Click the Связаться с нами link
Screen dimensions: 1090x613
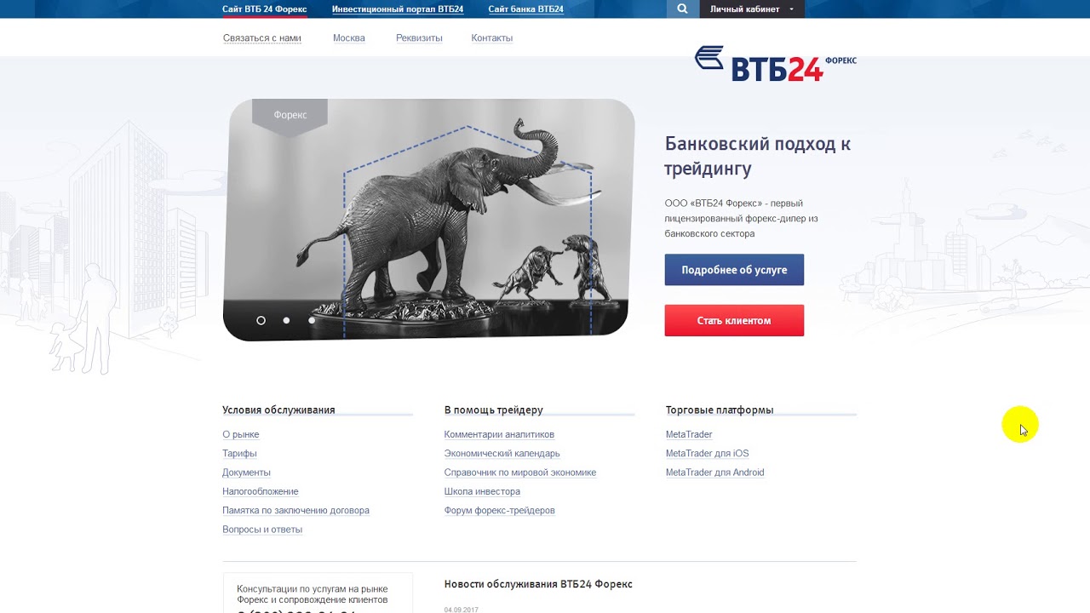[x=262, y=38]
